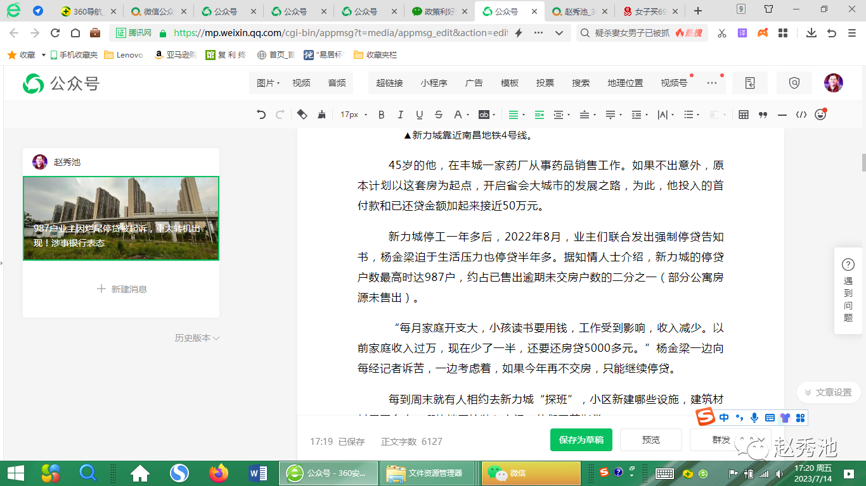
Task: Click the undo arrow in editor toolbar
Action: tap(261, 115)
